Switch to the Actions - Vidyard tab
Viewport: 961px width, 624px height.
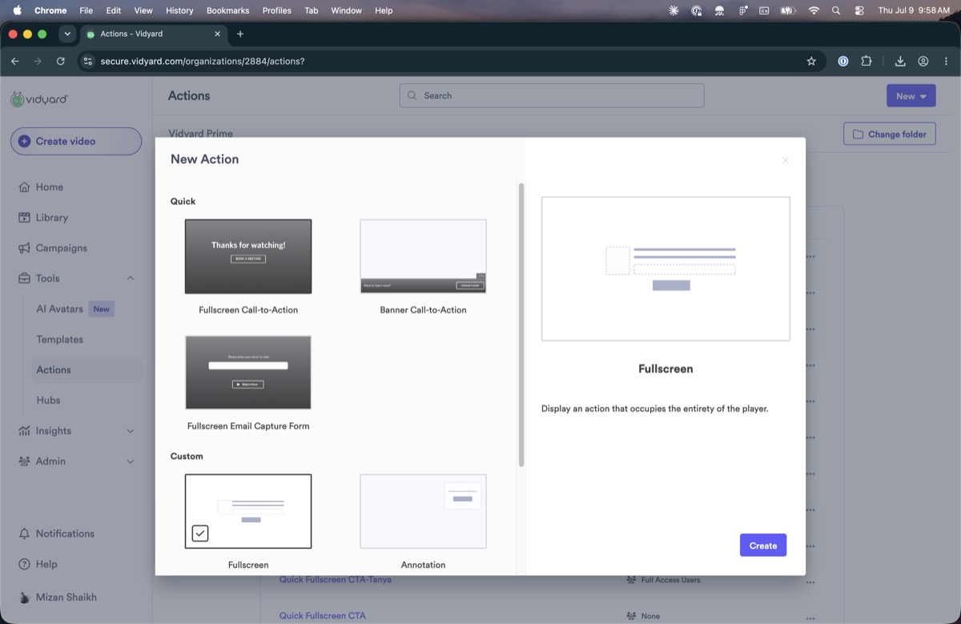(154, 34)
